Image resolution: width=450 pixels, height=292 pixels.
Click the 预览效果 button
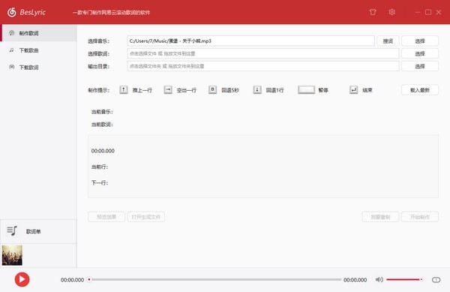[x=106, y=217]
